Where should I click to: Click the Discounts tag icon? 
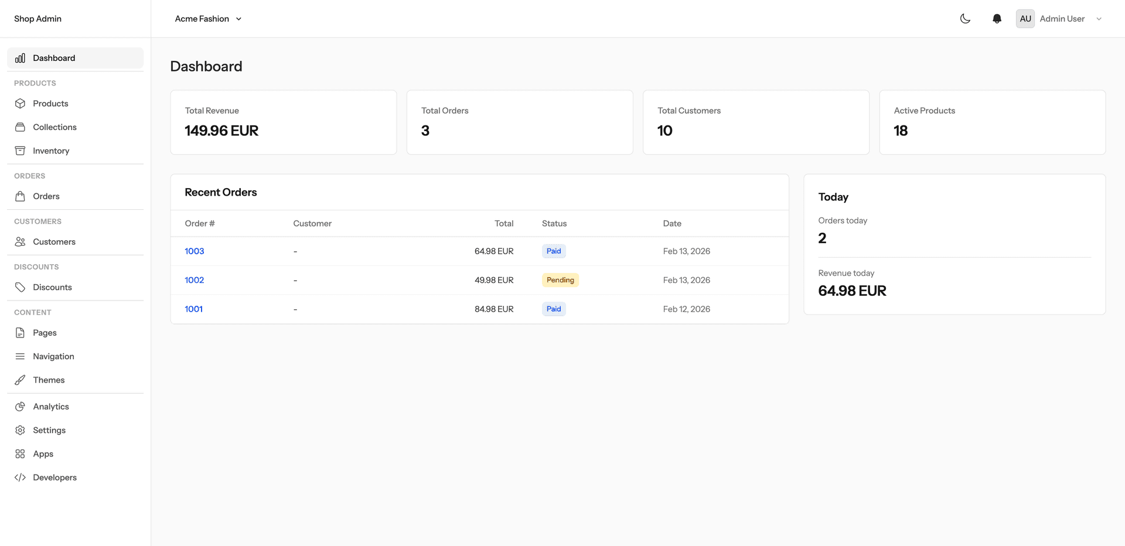tap(20, 287)
